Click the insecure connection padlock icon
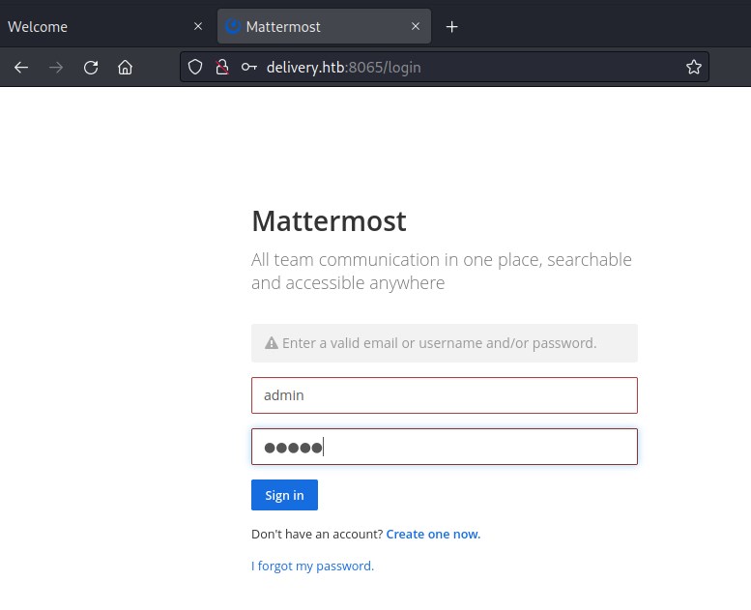751x610 pixels. (x=221, y=68)
